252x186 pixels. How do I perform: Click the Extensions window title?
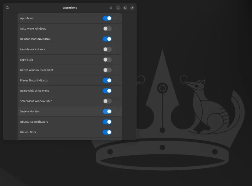[70, 8]
